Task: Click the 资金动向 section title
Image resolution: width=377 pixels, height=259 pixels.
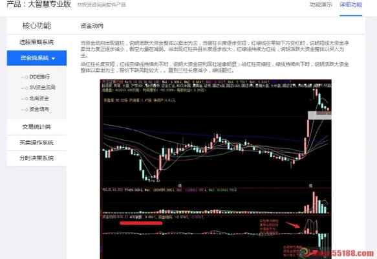Action: [92, 26]
